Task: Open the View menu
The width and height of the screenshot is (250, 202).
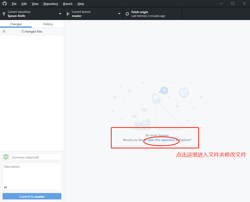Action: pos(35,4)
